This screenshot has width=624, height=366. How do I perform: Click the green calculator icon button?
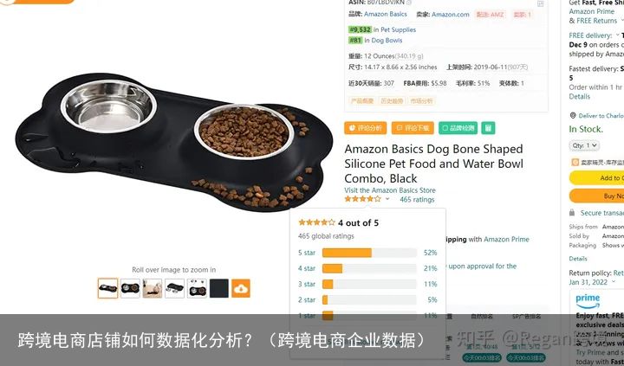488,128
